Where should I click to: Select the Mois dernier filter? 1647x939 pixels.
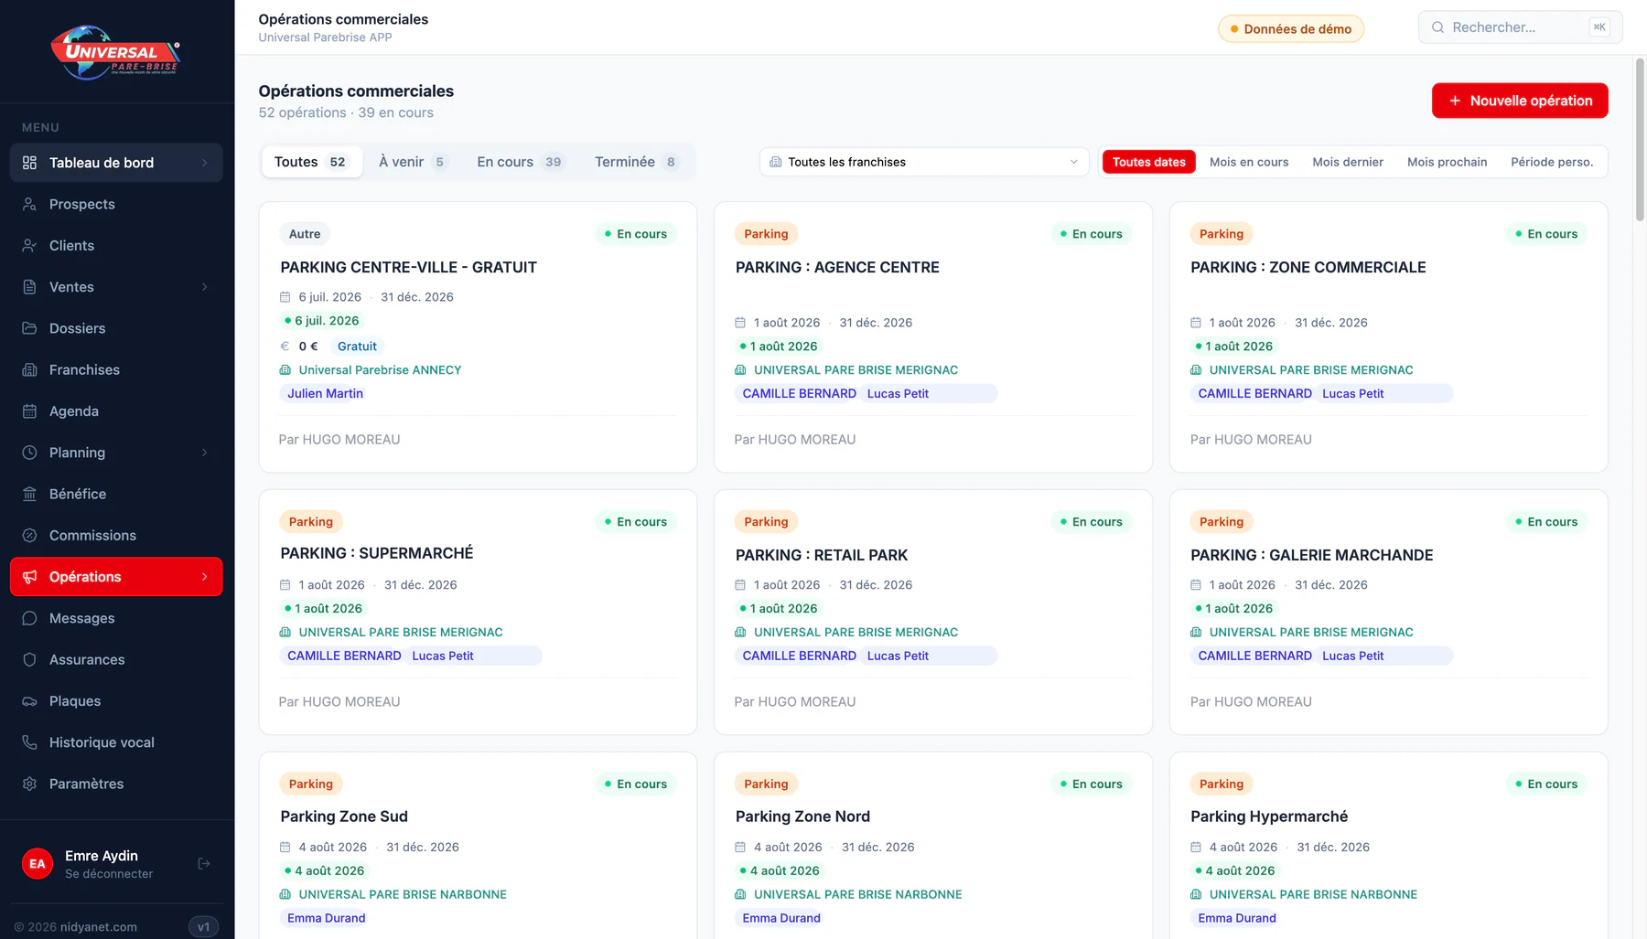coord(1348,162)
